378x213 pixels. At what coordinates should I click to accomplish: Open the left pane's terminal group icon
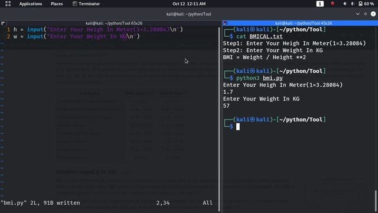(3, 23)
